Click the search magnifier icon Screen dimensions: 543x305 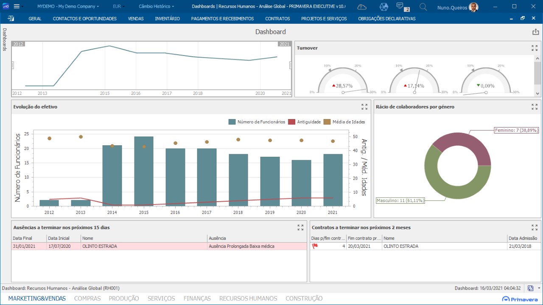pos(423,7)
